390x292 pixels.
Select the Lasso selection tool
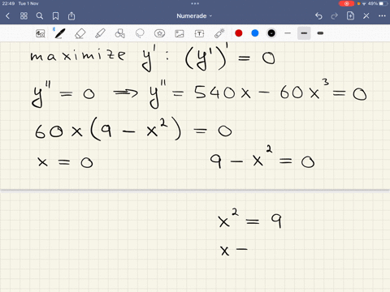pos(140,33)
